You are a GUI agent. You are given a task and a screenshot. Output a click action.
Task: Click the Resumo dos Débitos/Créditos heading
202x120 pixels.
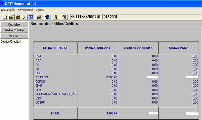coord(54,24)
